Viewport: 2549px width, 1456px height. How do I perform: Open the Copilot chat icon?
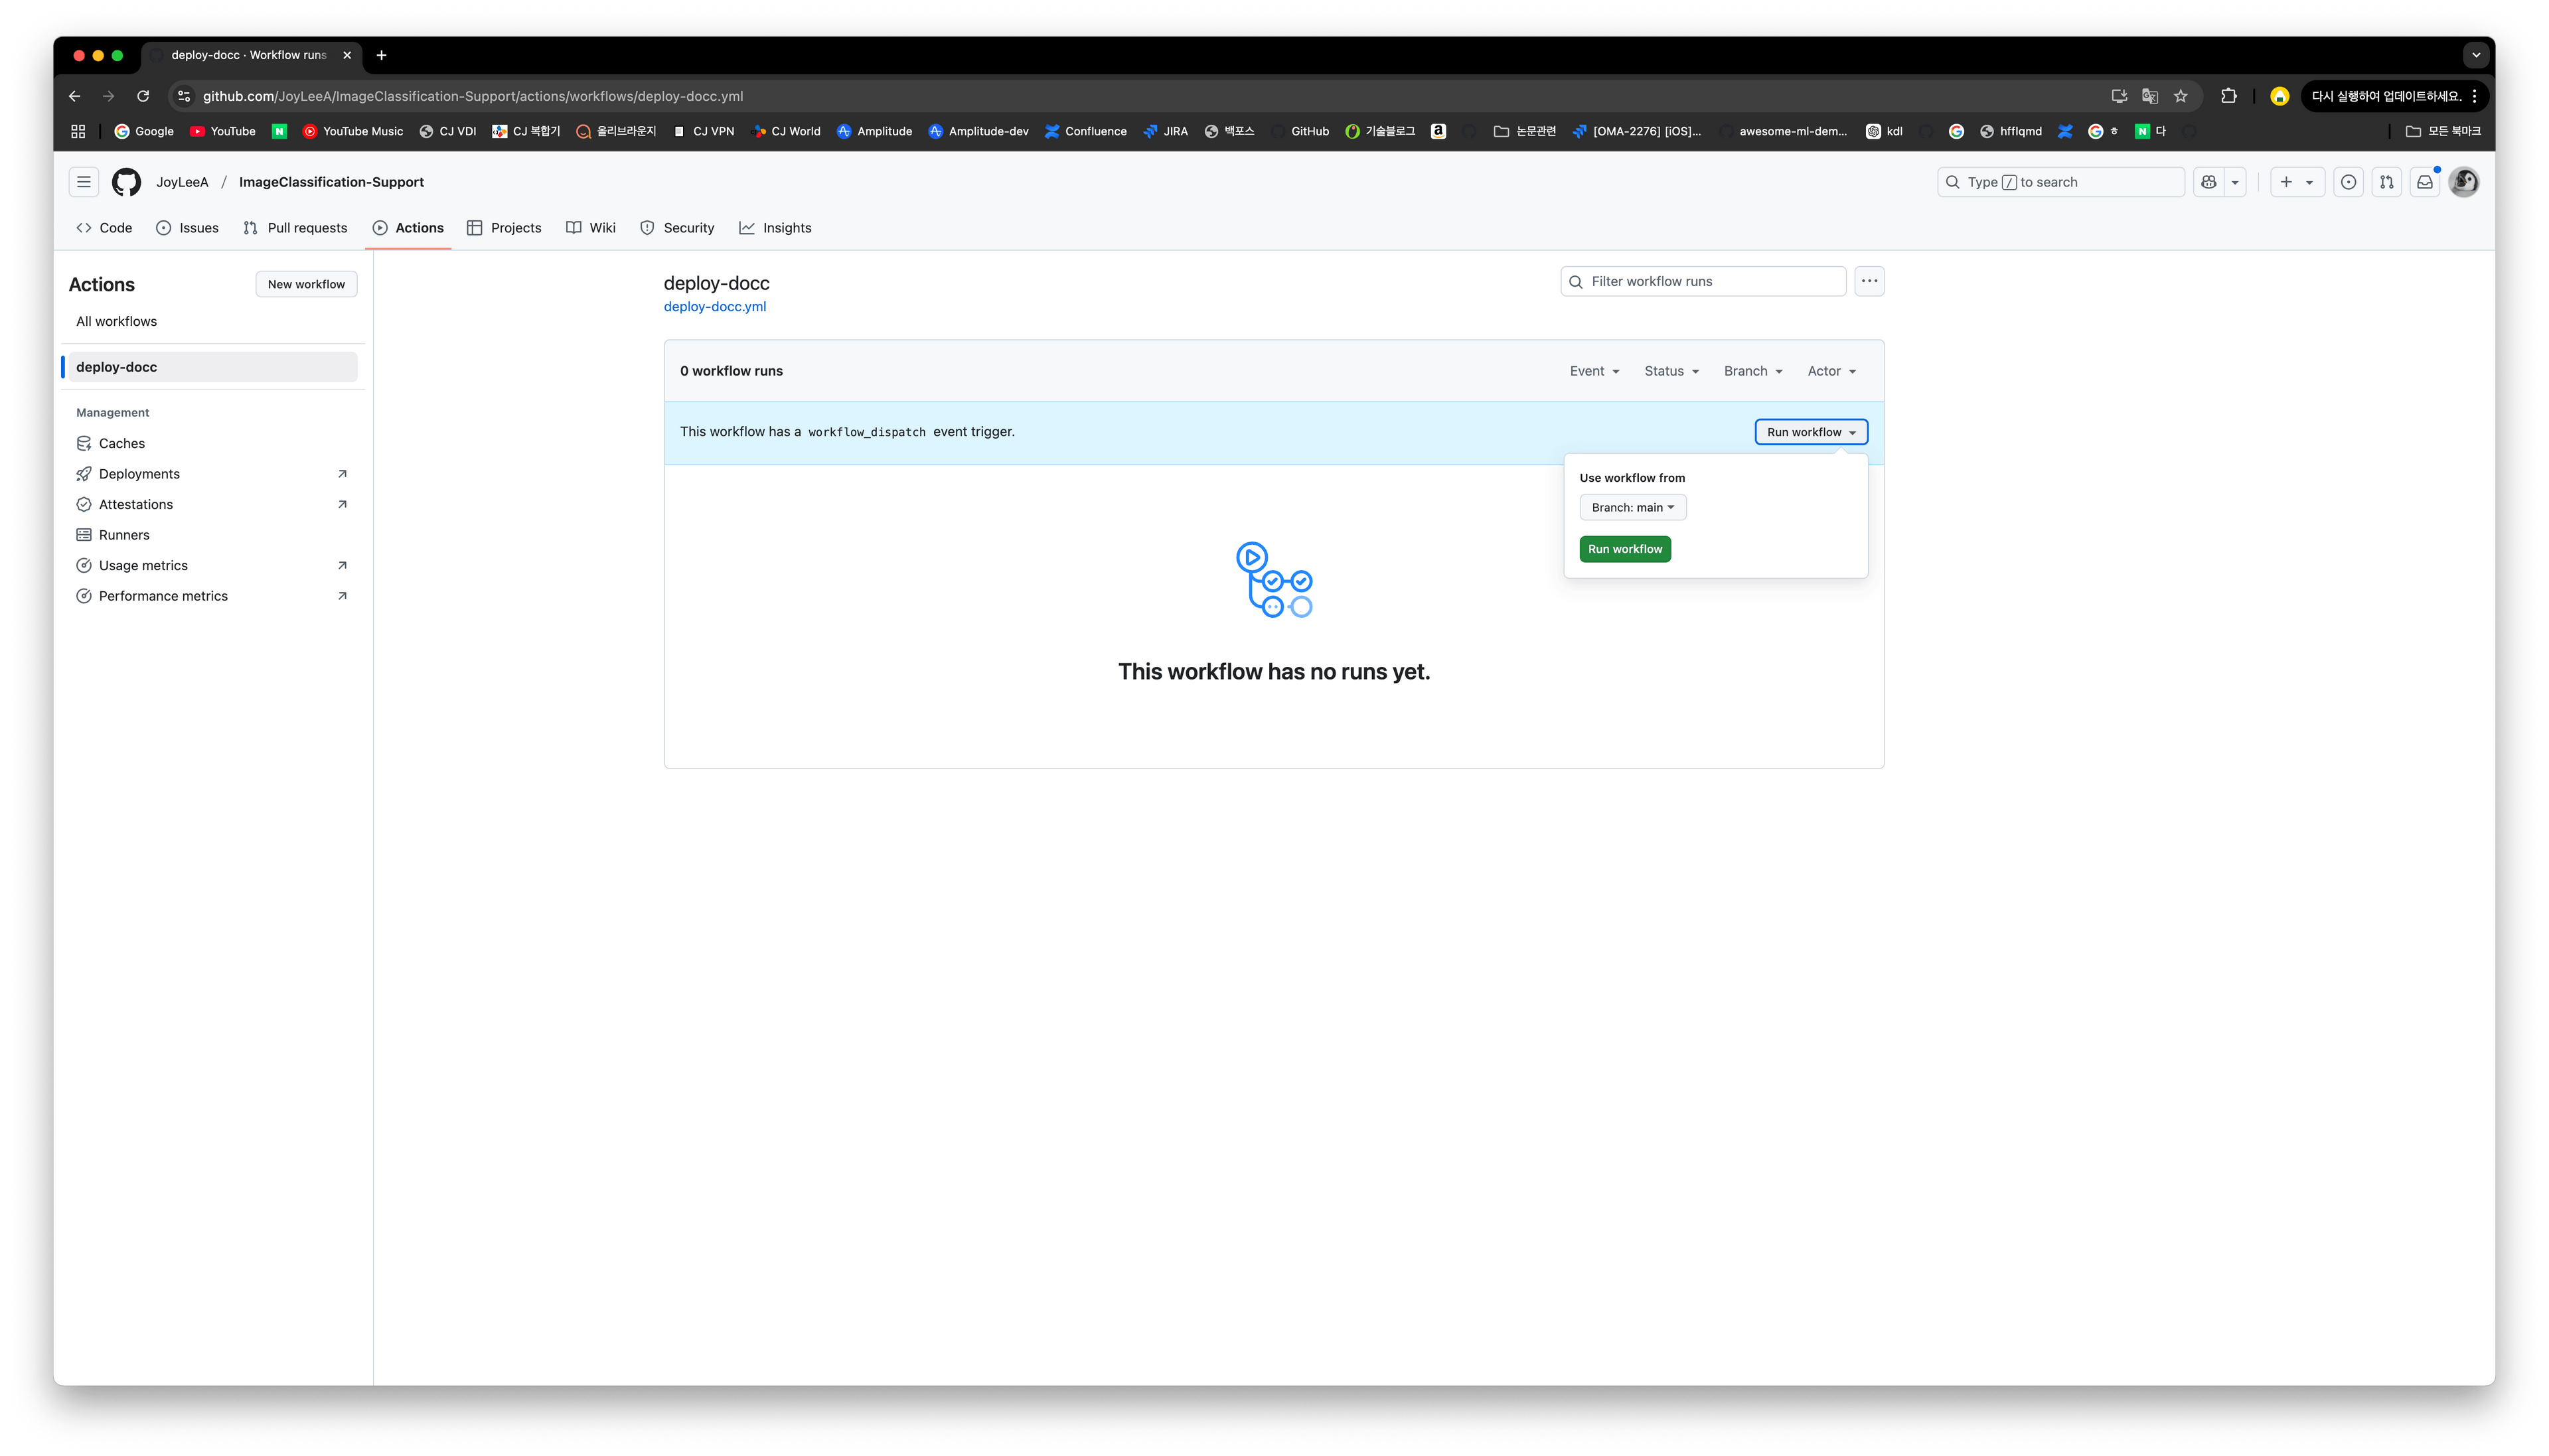click(x=2208, y=181)
